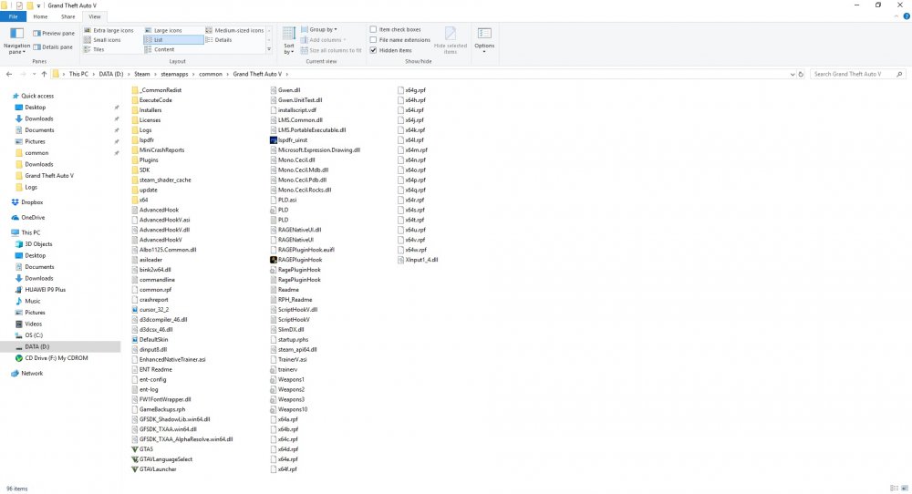Choose Medium-sized icons layout

point(234,30)
